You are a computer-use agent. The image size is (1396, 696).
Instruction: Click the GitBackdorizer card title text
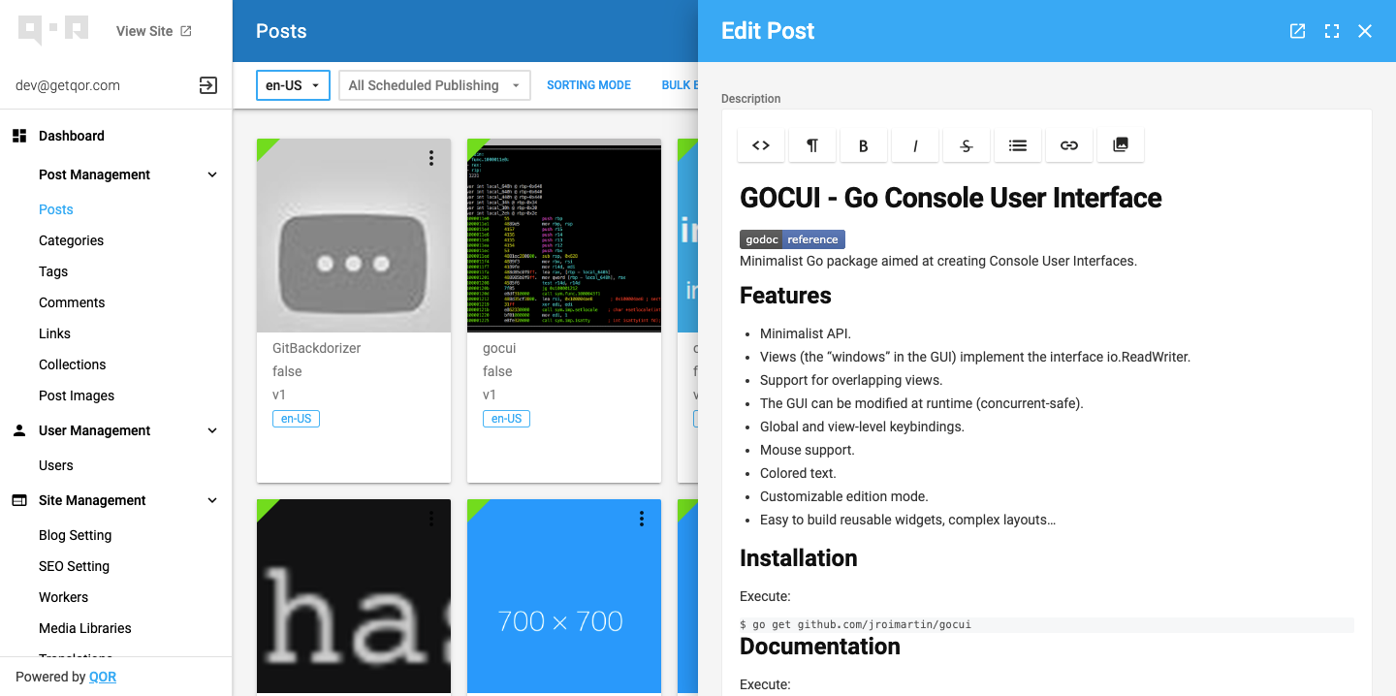pos(317,348)
